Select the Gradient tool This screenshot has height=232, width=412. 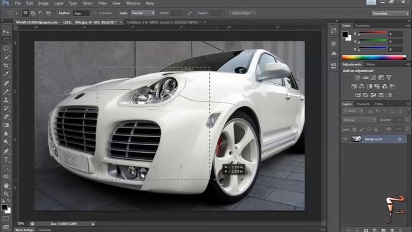6,125
